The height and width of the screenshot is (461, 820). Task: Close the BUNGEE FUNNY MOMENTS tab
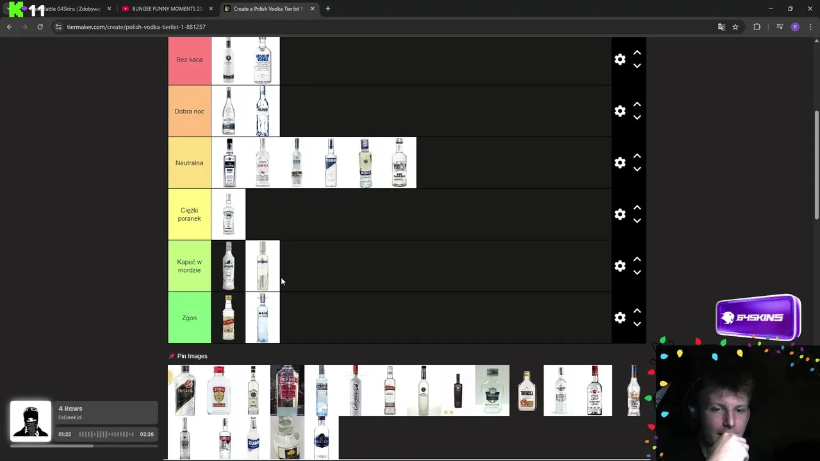pos(211,9)
